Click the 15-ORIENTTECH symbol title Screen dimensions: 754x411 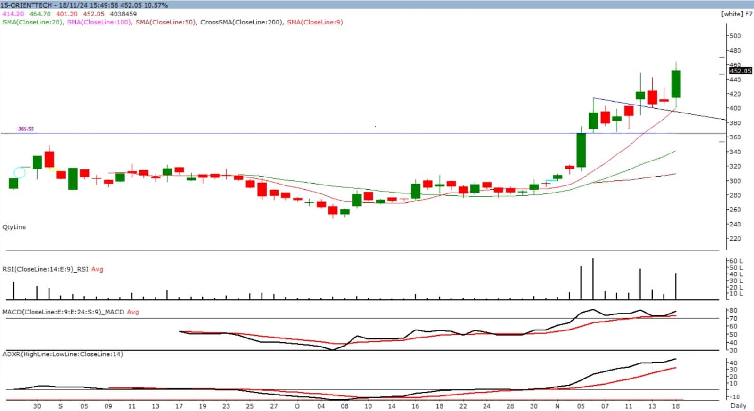click(x=26, y=5)
